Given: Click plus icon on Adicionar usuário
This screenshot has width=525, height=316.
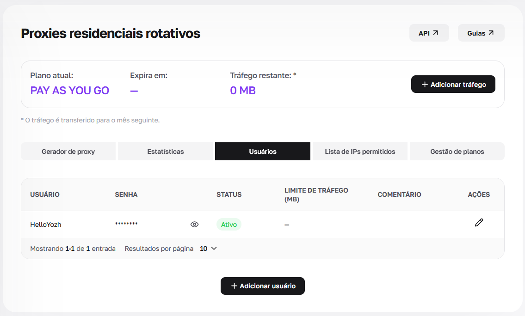Looking at the screenshot, I should coord(235,286).
